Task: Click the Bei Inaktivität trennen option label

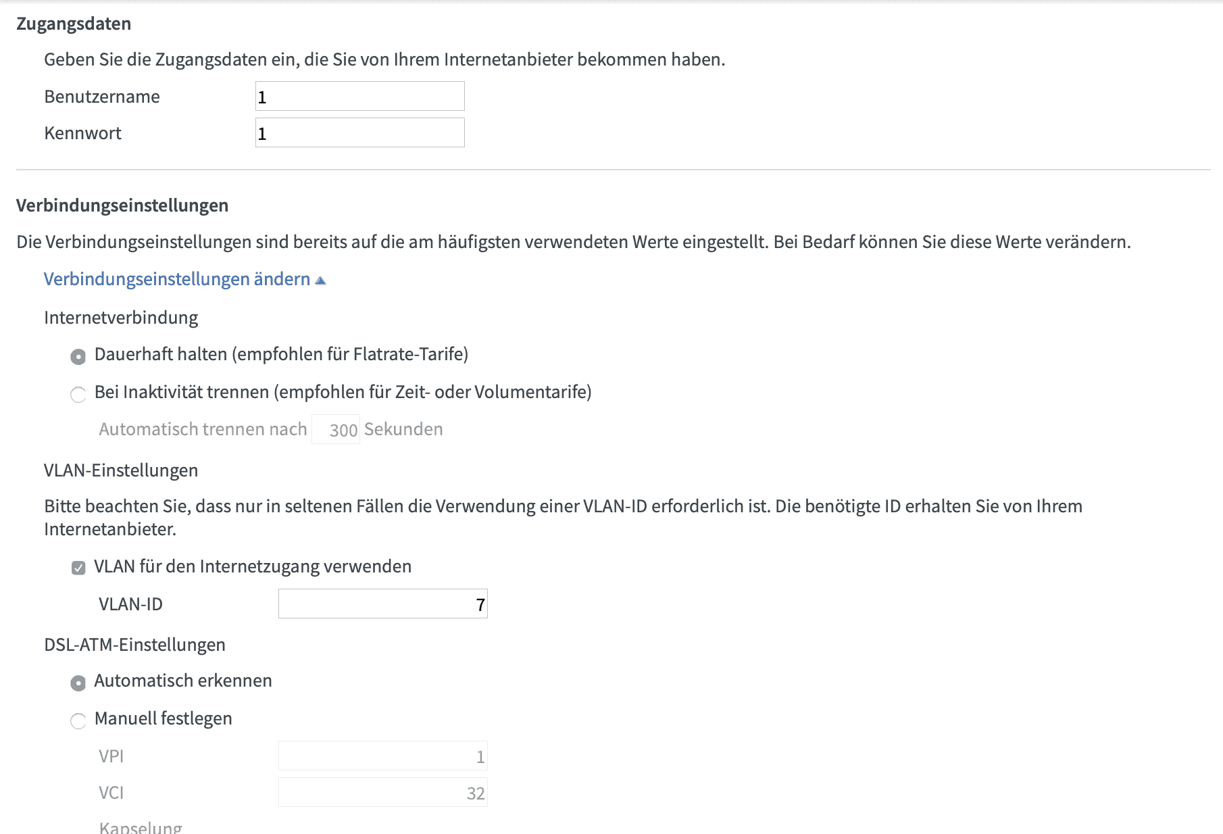Action: click(x=343, y=392)
